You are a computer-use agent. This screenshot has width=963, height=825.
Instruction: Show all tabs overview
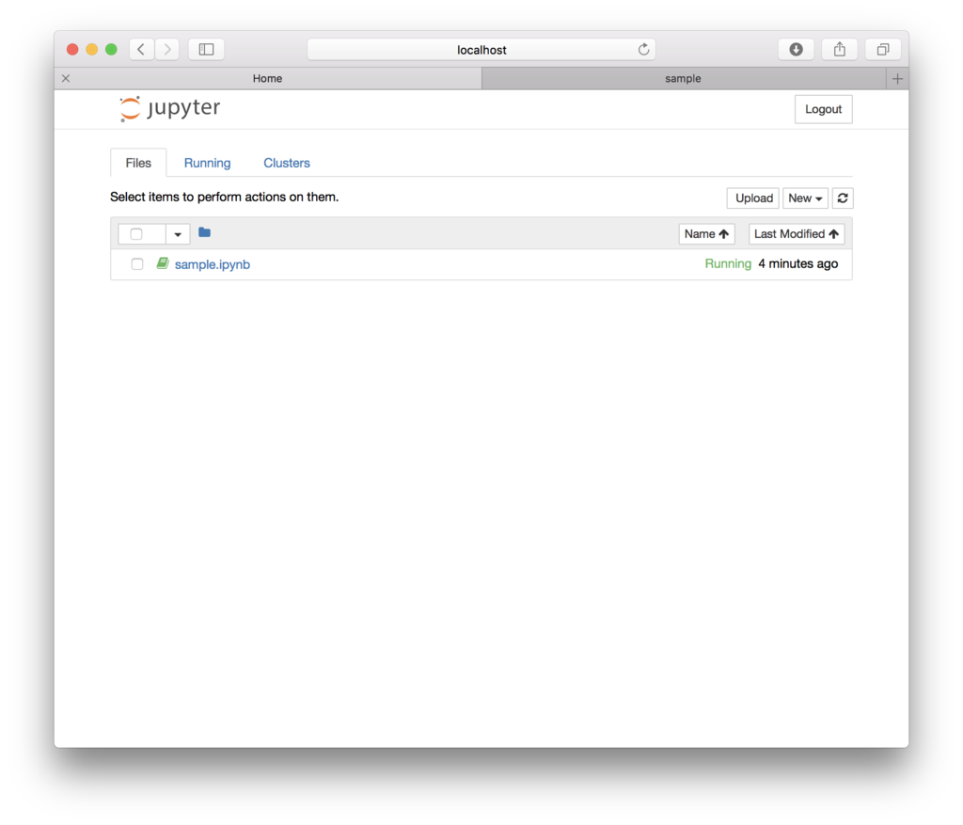[x=882, y=49]
